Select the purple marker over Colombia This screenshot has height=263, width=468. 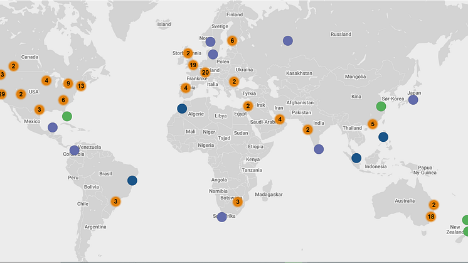point(75,151)
